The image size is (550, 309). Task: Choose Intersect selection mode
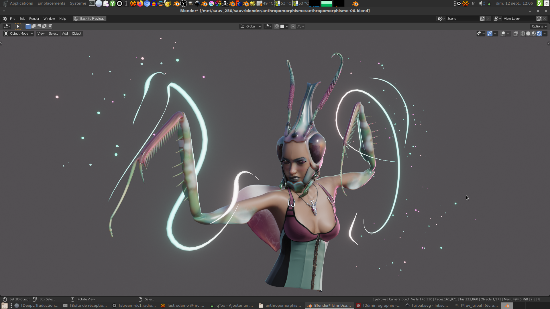50,26
